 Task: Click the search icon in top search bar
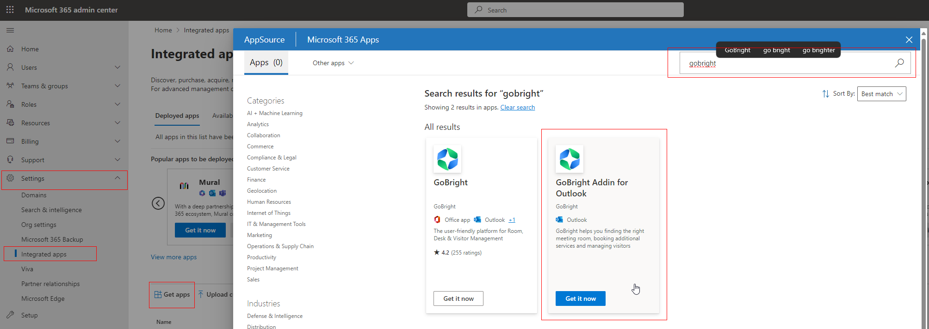click(478, 10)
